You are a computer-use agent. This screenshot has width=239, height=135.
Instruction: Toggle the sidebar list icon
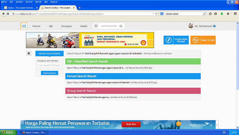[x=29, y=53]
